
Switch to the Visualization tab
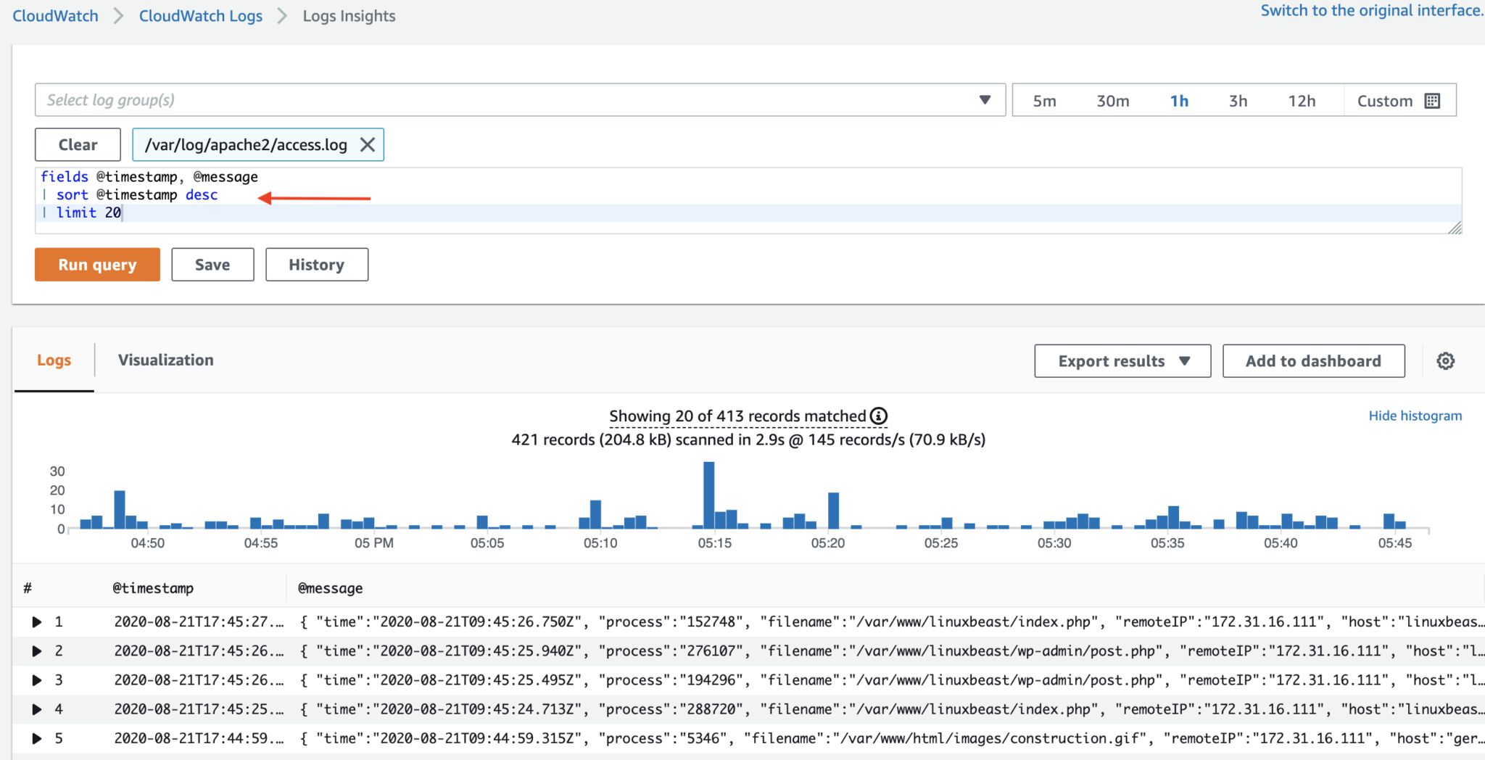point(166,360)
